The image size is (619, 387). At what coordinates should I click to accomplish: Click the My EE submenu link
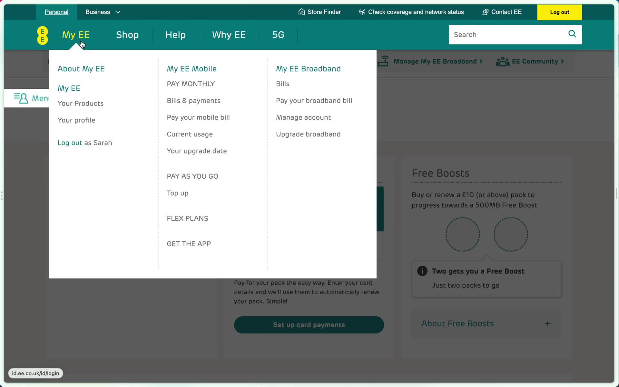(x=69, y=88)
